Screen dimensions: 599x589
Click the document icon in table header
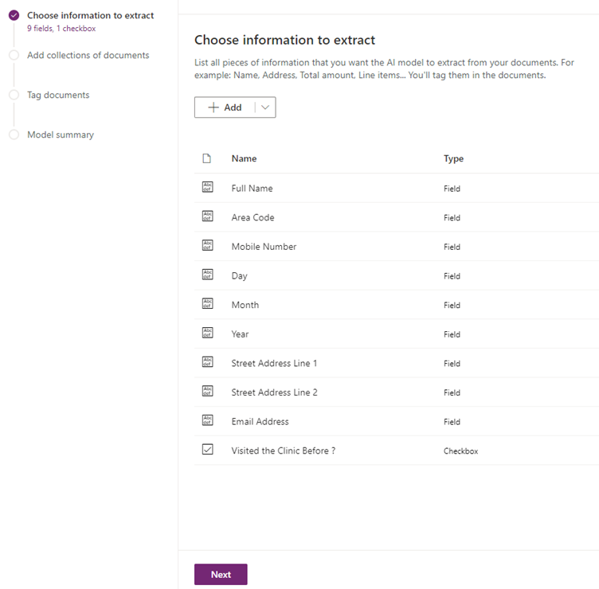click(x=207, y=158)
